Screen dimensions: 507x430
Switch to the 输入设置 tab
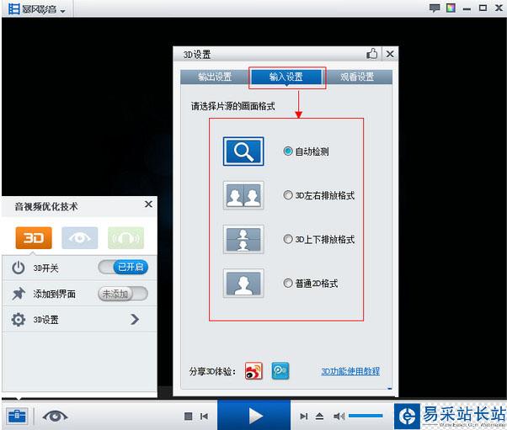pos(286,77)
